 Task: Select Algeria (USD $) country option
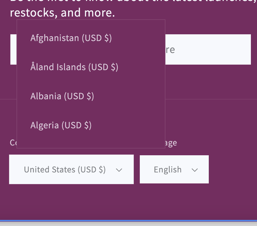coord(61,125)
